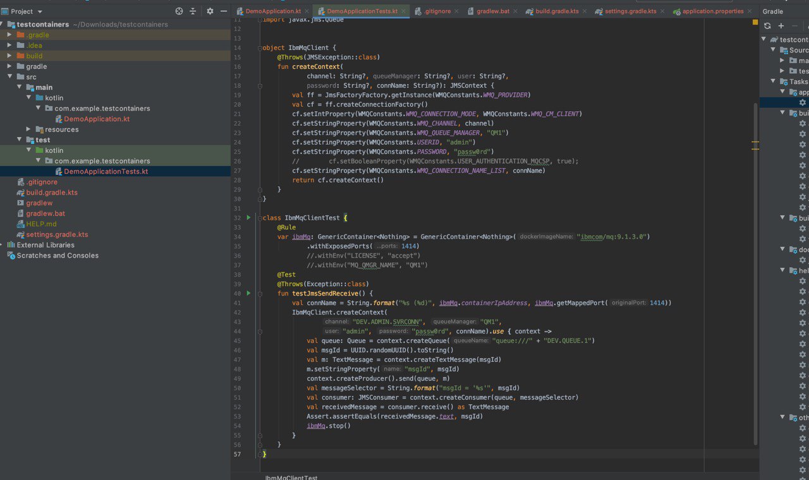Expand the resources folder
Screen dimensions: 809x480
coord(29,129)
